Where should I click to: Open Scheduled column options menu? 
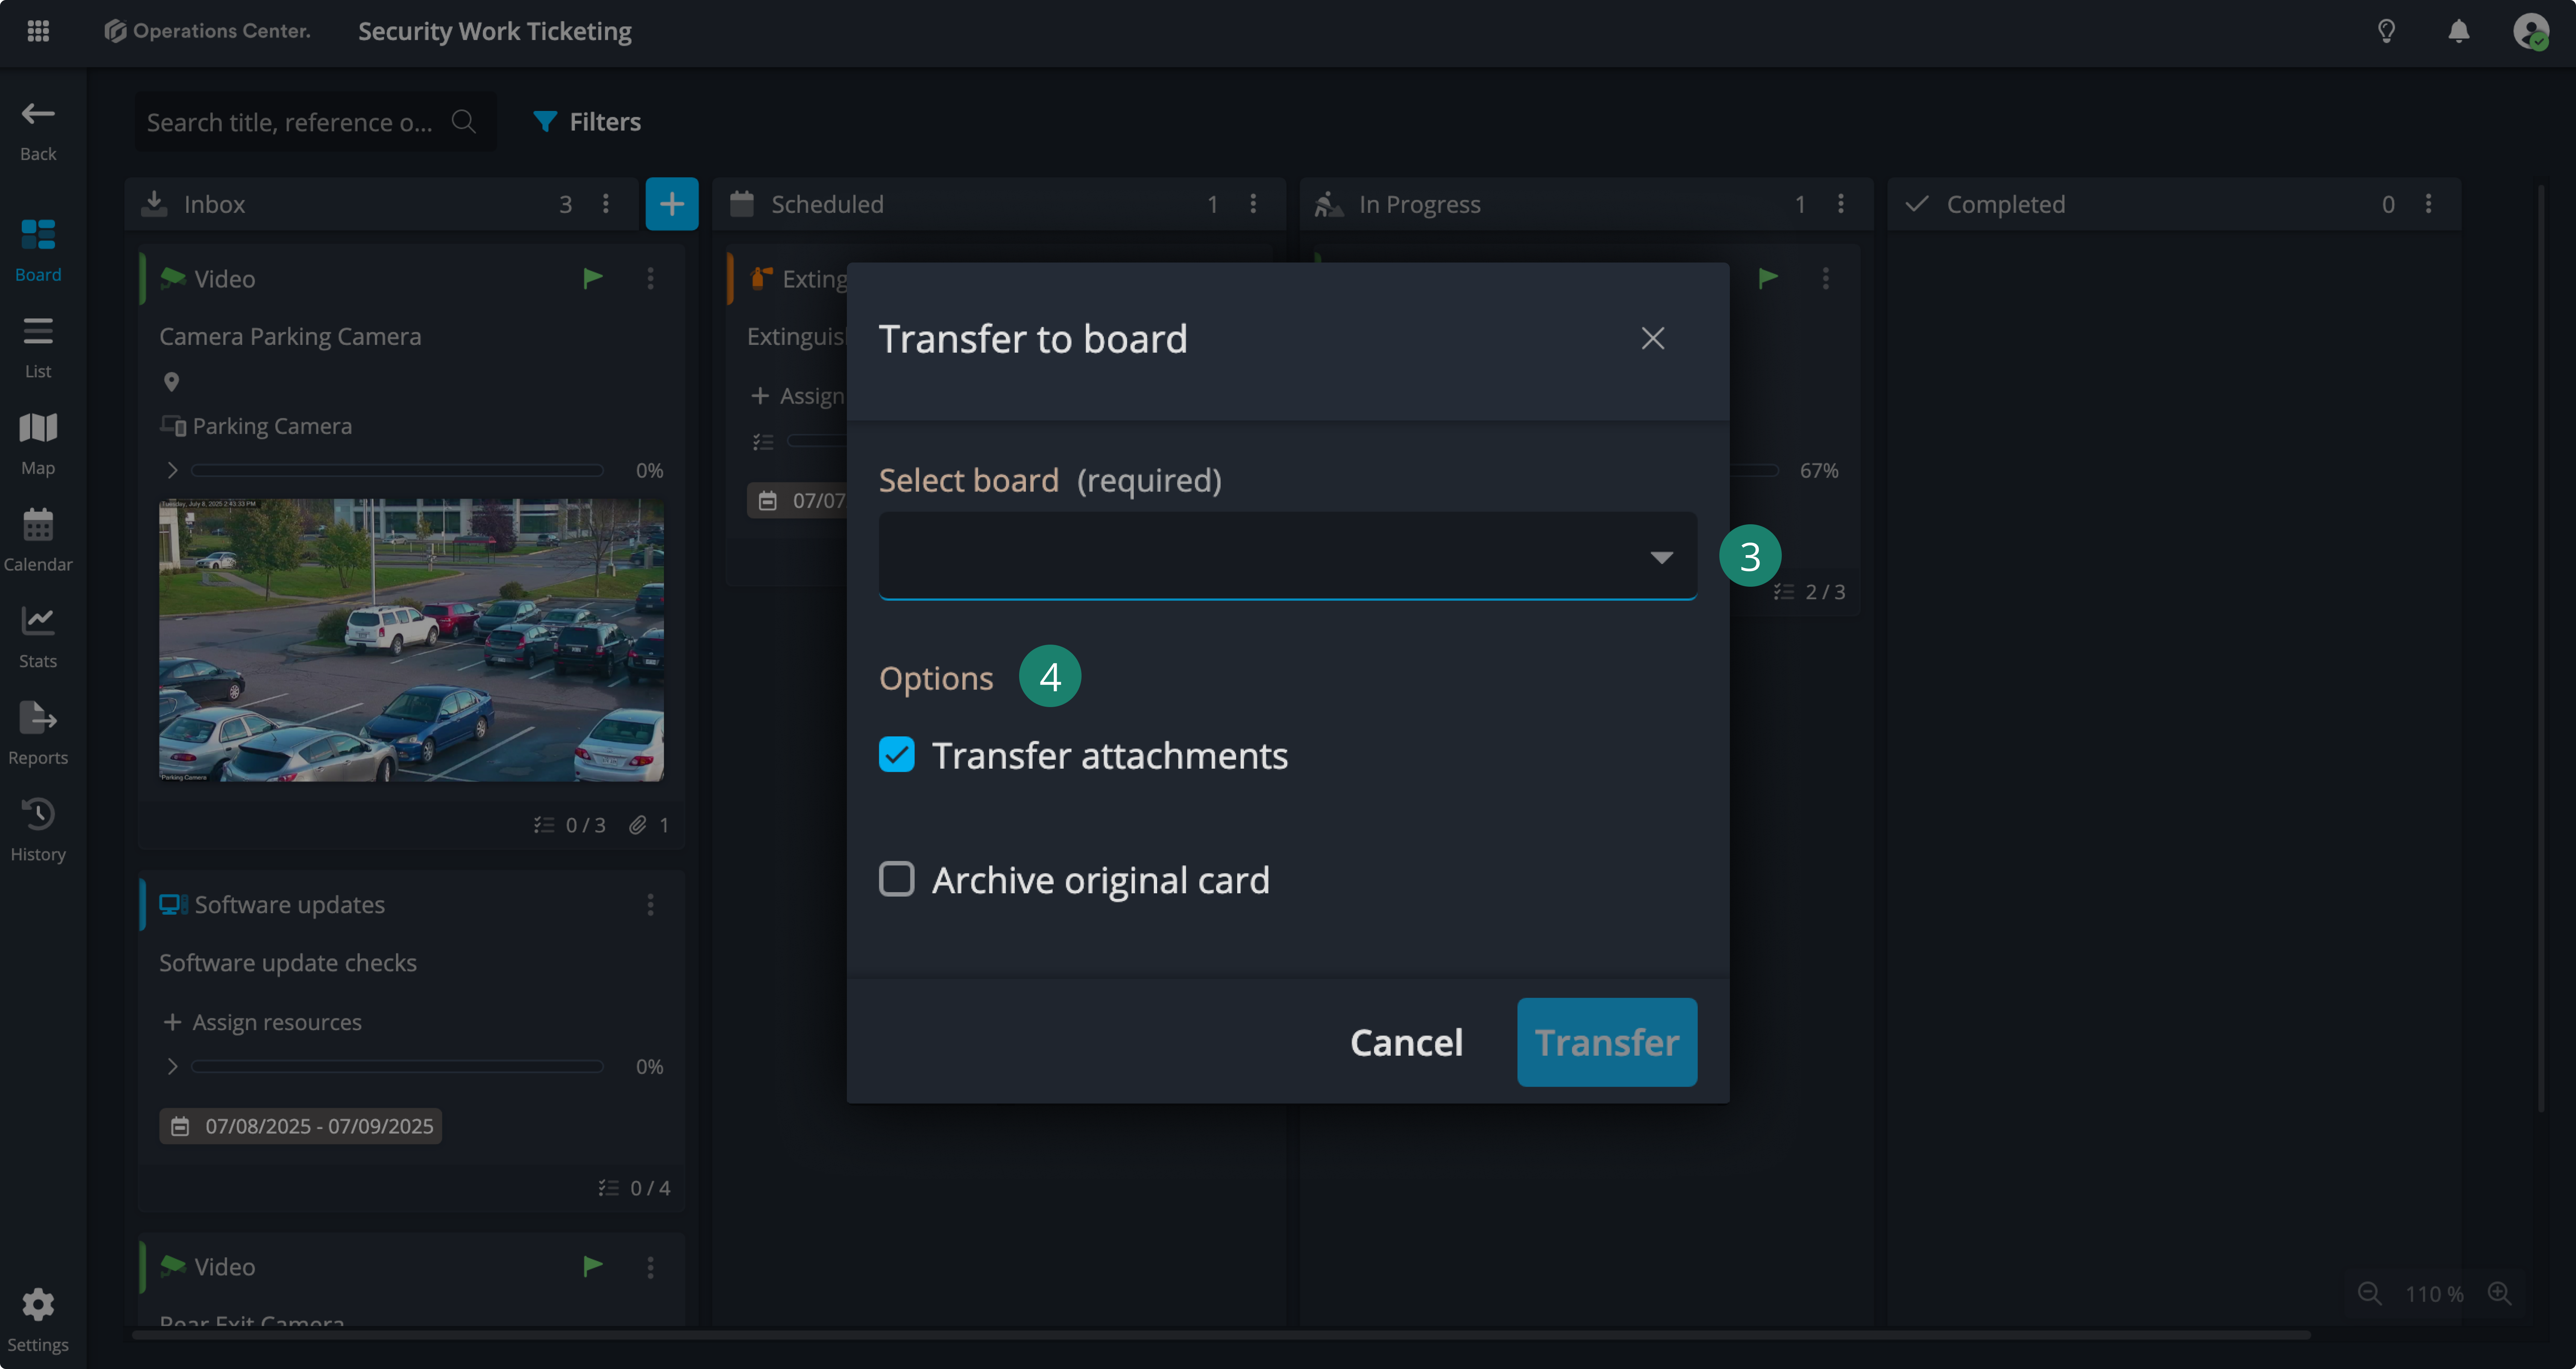click(1253, 204)
